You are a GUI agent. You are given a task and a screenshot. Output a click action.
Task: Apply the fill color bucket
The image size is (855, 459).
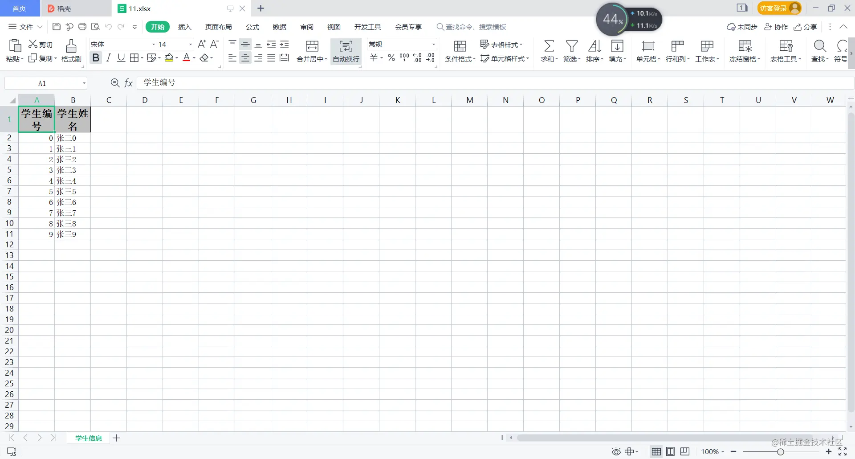coord(169,58)
